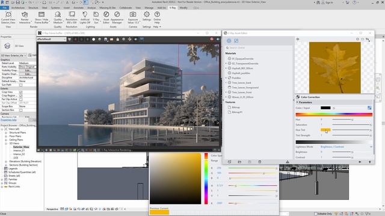Click the Edit button for Visibility/Graphics Overrides
The height and width of the screenshot is (216, 385).
(x=28, y=70)
